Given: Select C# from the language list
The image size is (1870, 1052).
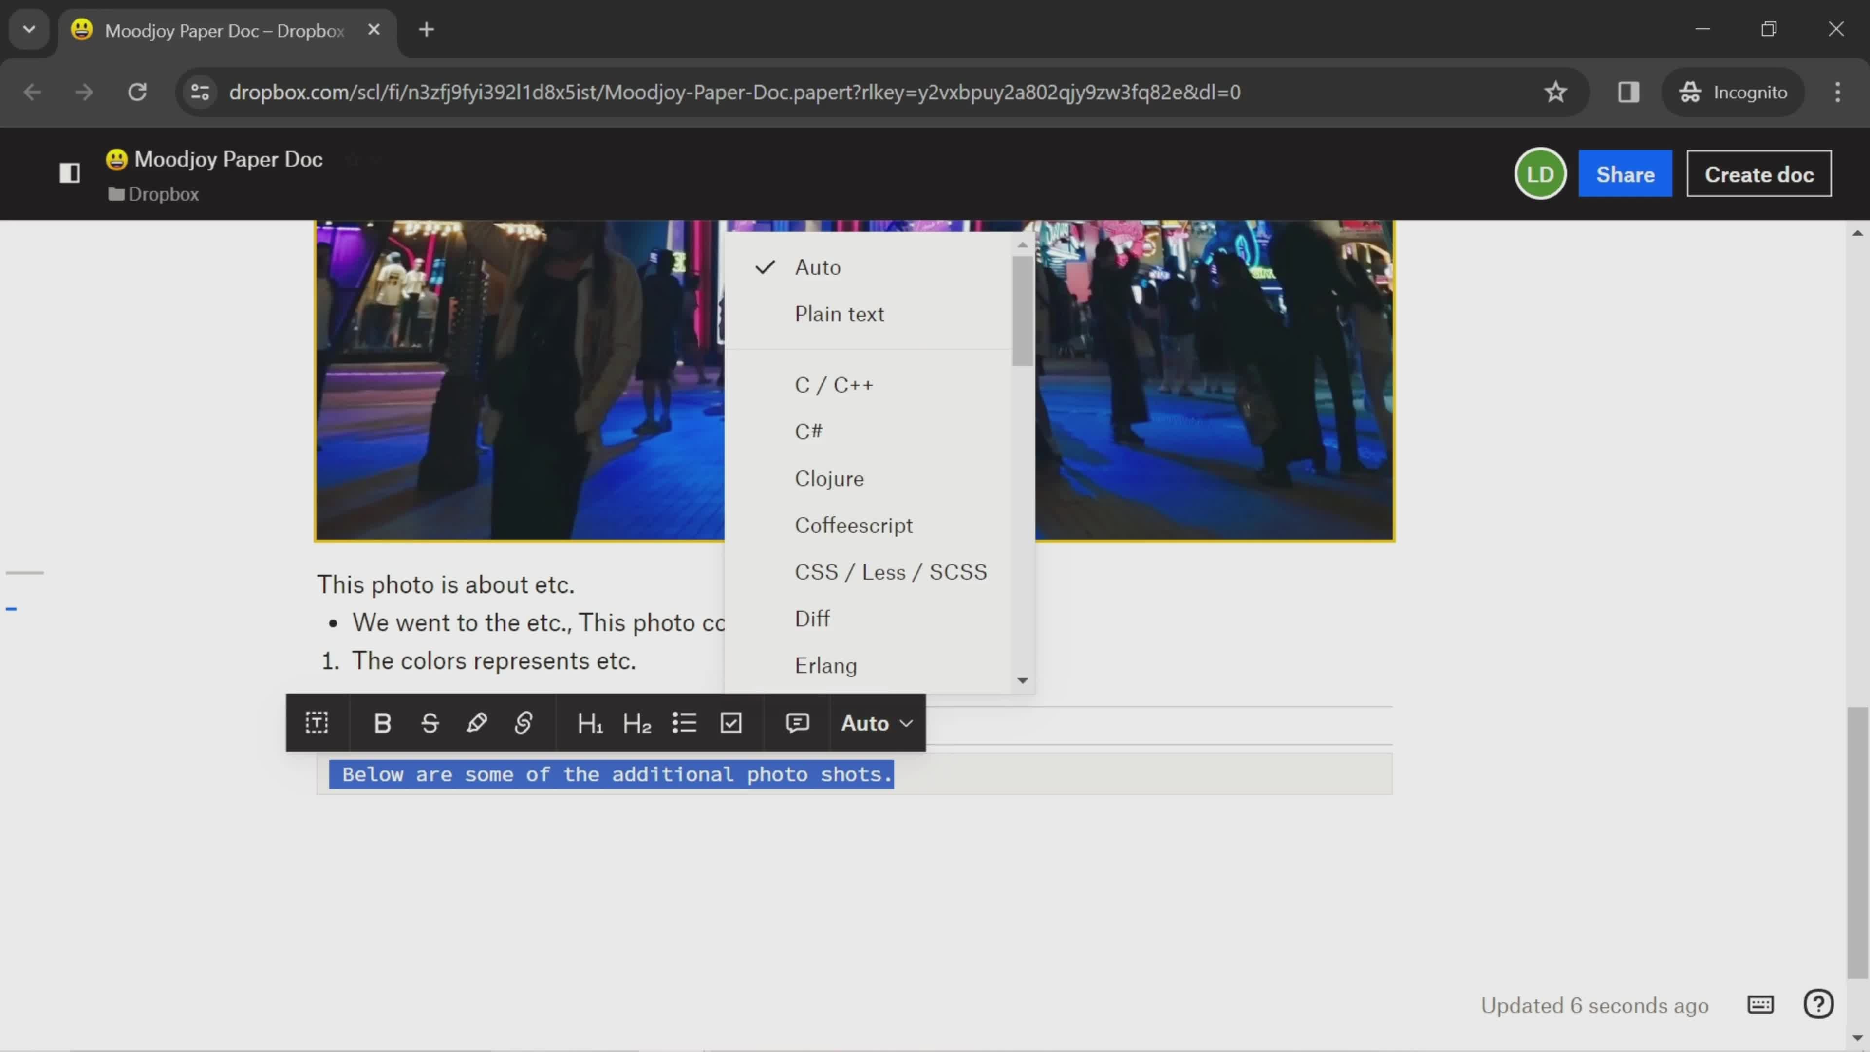Looking at the screenshot, I should (868, 431).
